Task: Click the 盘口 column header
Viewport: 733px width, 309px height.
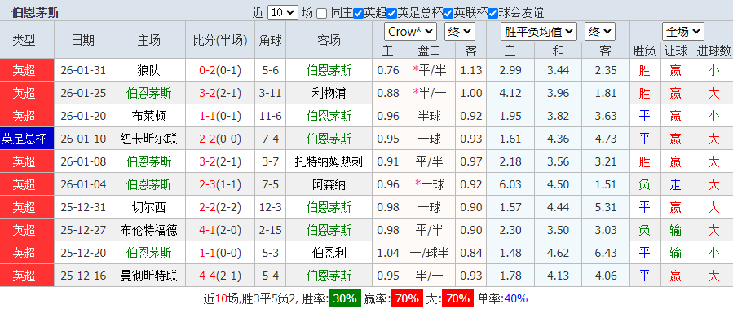Action: tap(429, 51)
